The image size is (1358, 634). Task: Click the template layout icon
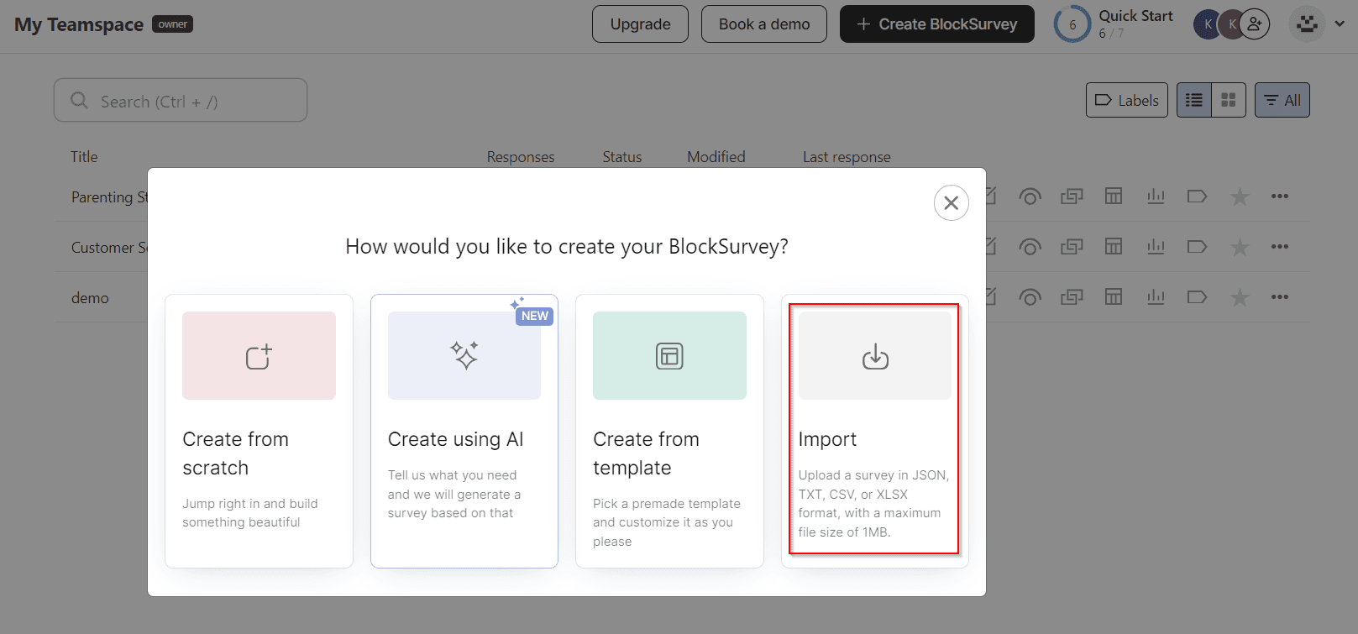pyautogui.click(x=669, y=356)
